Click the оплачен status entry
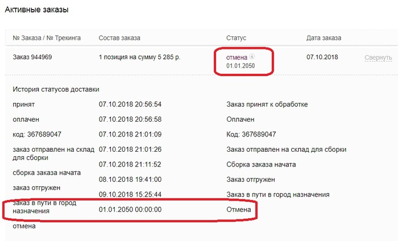 [26, 119]
